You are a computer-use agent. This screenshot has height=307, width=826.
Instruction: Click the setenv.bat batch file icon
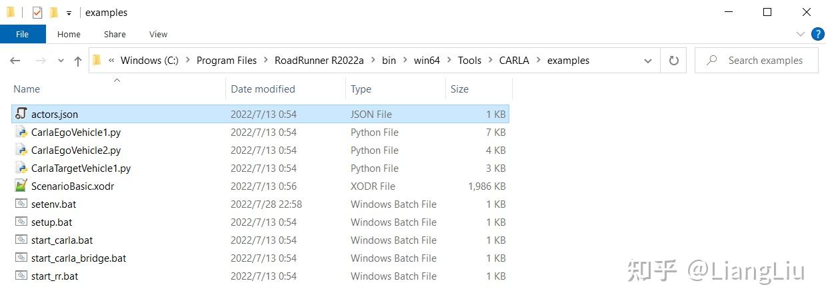click(x=21, y=204)
